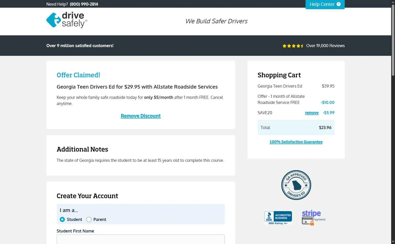Click the scrollbar down arrow

pos(393,242)
